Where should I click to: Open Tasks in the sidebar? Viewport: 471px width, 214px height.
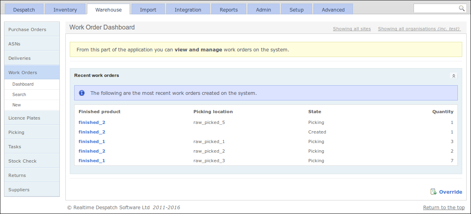pos(32,147)
